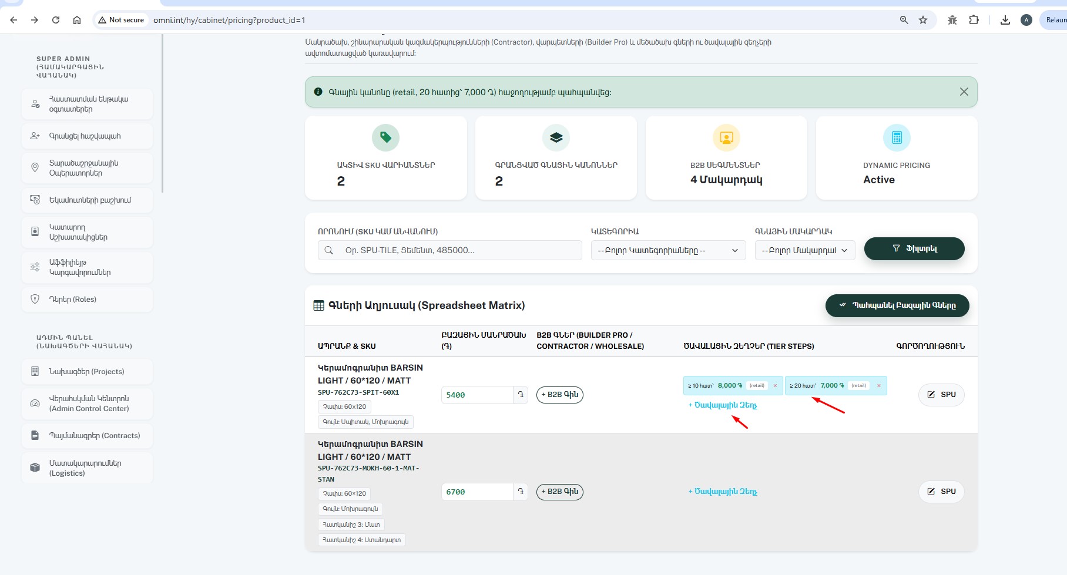1067x575 pixels.
Task: Click the B2B segments person icon
Action: click(726, 137)
